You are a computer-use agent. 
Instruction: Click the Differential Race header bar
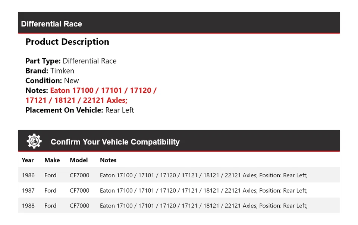pos(179,23)
